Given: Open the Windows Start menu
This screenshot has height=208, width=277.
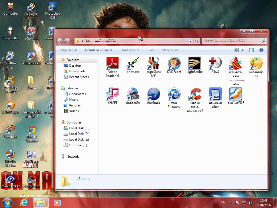Looking at the screenshot, I should click(x=7, y=203).
